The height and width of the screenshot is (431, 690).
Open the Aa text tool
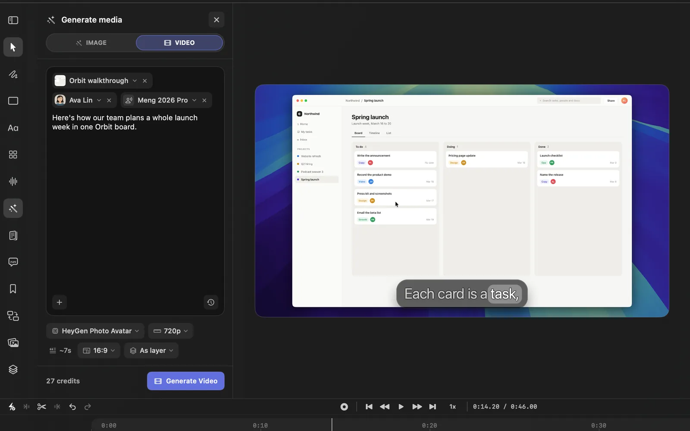click(13, 128)
